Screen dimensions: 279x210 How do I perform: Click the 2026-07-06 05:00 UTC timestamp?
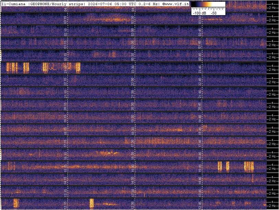tap(112, 4)
